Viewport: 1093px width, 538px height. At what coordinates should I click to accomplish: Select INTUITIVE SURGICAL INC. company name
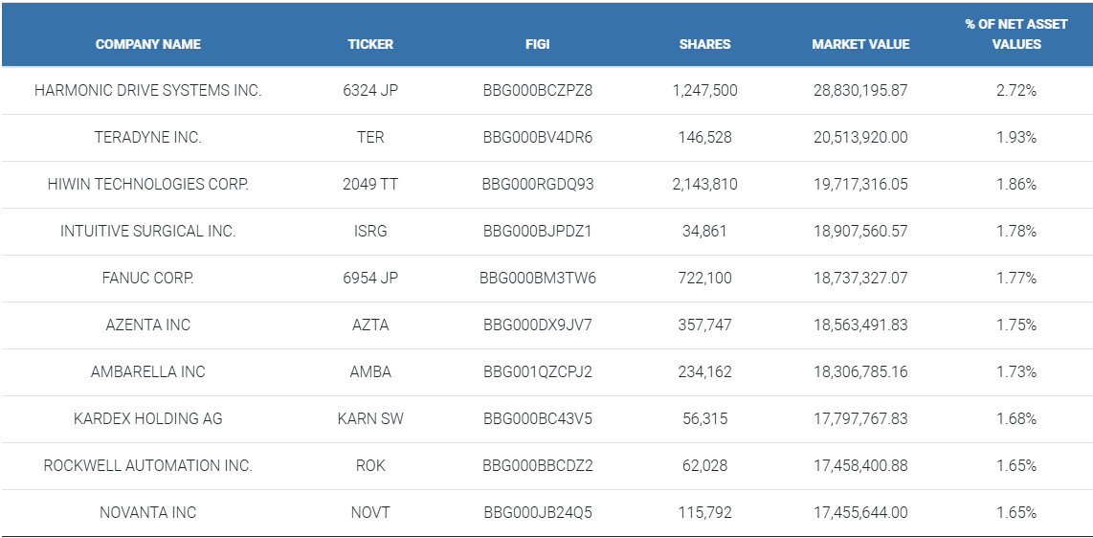[x=147, y=231]
